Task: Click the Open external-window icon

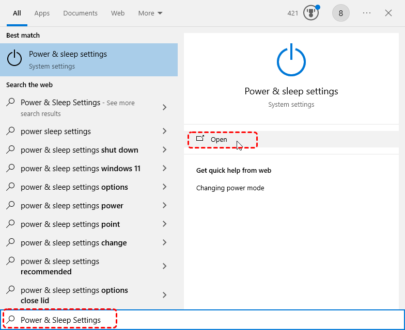Action: pos(200,138)
